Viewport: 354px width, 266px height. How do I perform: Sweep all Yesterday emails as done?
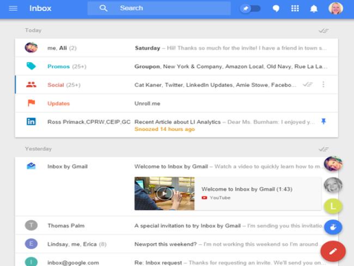pos(324,149)
